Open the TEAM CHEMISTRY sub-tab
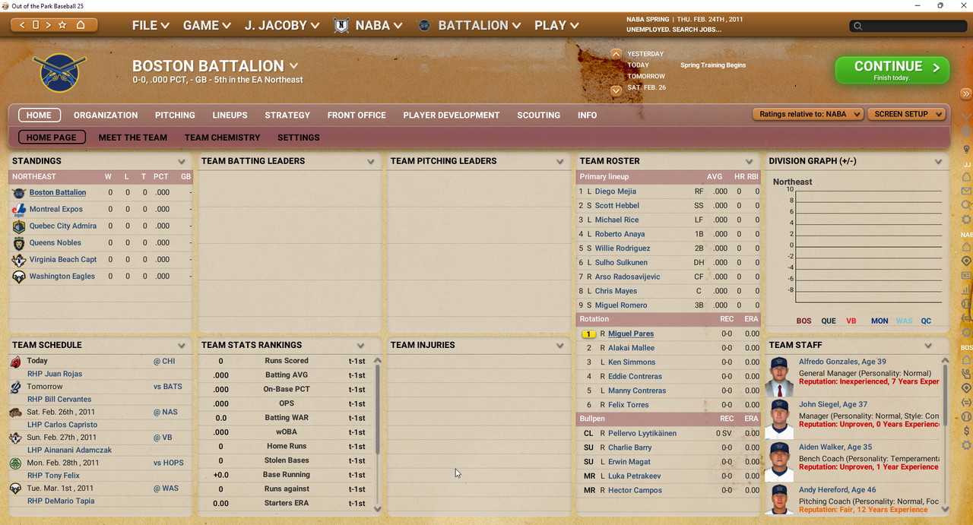 pyautogui.click(x=222, y=138)
